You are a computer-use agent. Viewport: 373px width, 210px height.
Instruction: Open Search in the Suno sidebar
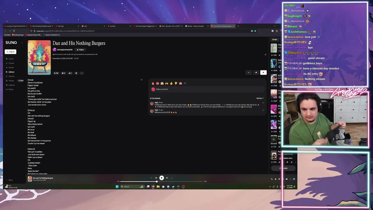(x=10, y=76)
